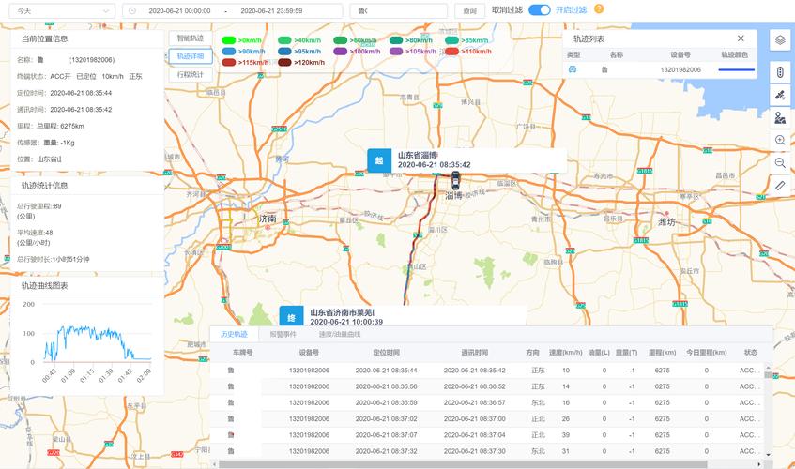The width and height of the screenshot is (795, 469).
Task: Click the >0km/h bright green swatch
Action: (x=229, y=40)
